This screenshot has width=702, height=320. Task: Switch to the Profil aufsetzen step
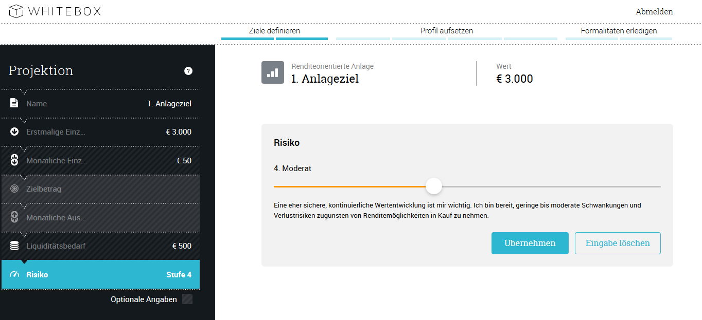click(x=446, y=31)
